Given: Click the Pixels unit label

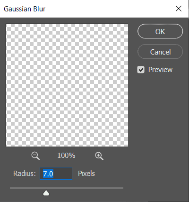Looking at the screenshot, I should pyautogui.click(x=86, y=174).
